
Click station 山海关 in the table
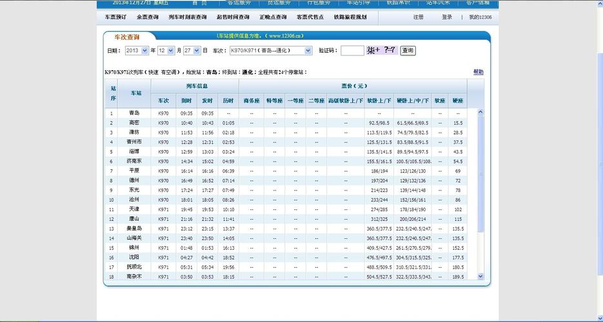tap(134, 238)
